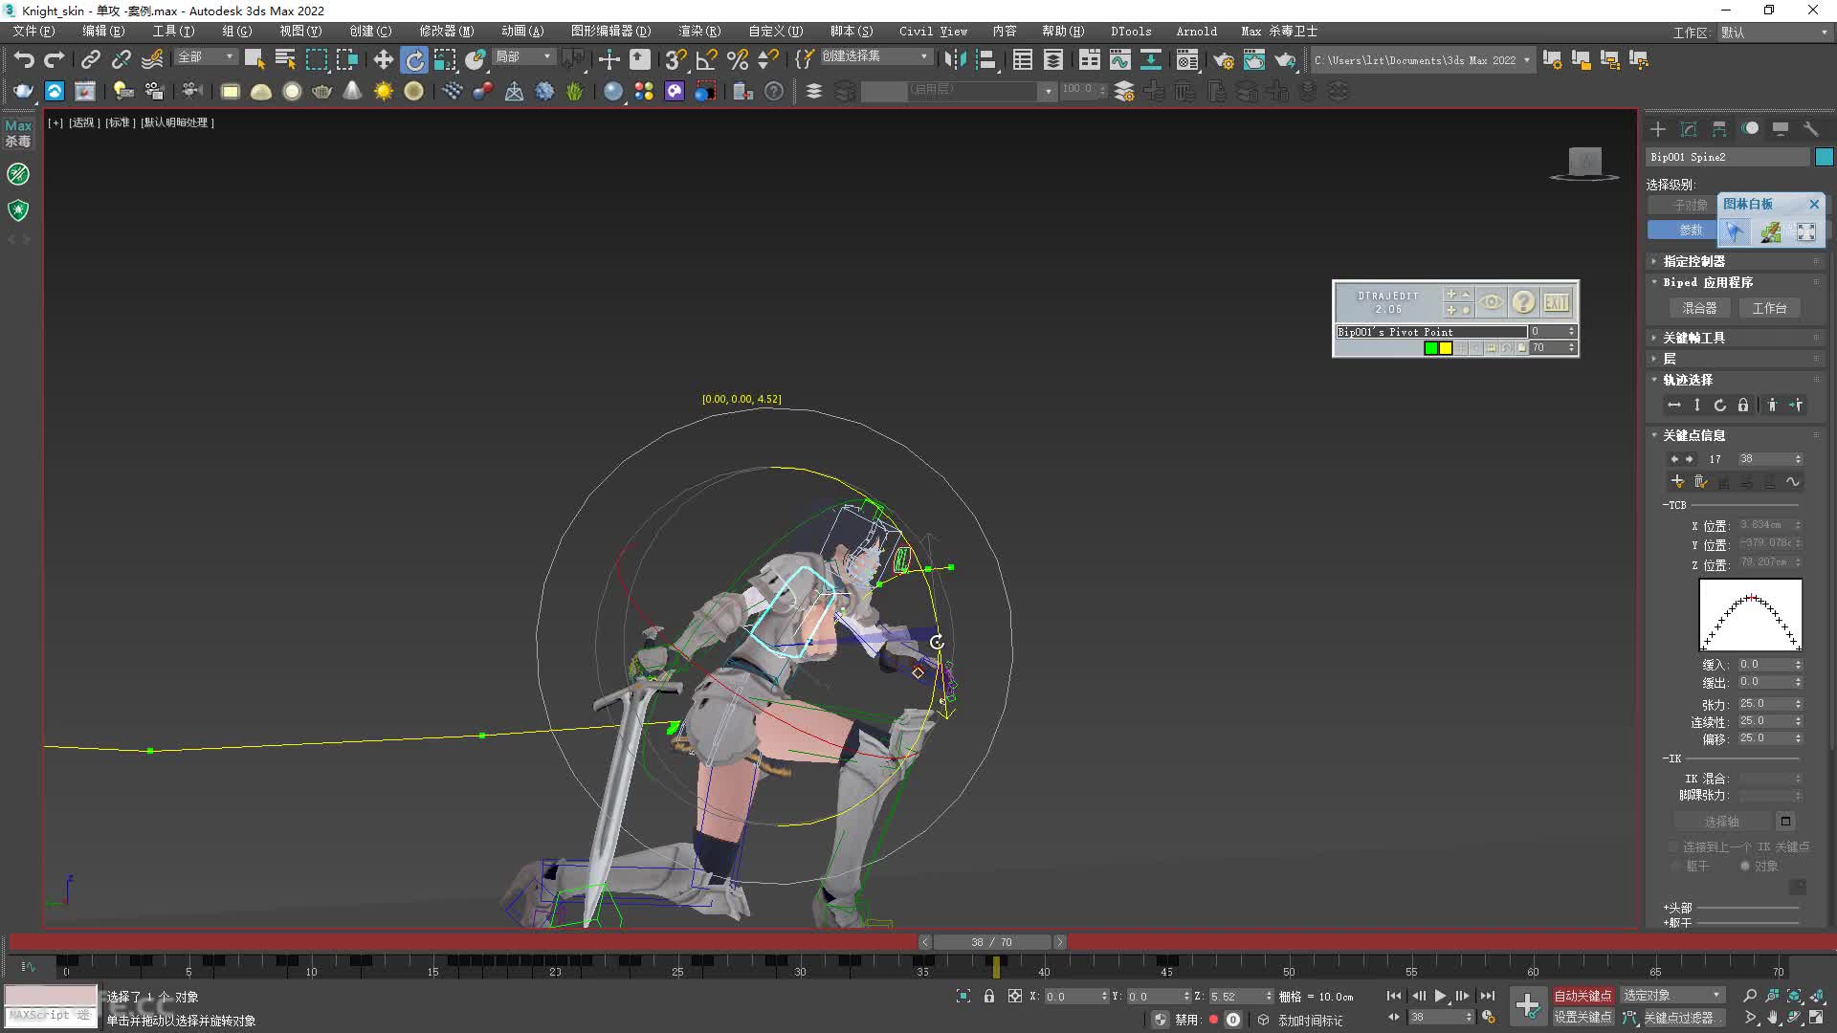Toggle the 3D Snaps button
Screen dimensions: 1837x1033
675,59
